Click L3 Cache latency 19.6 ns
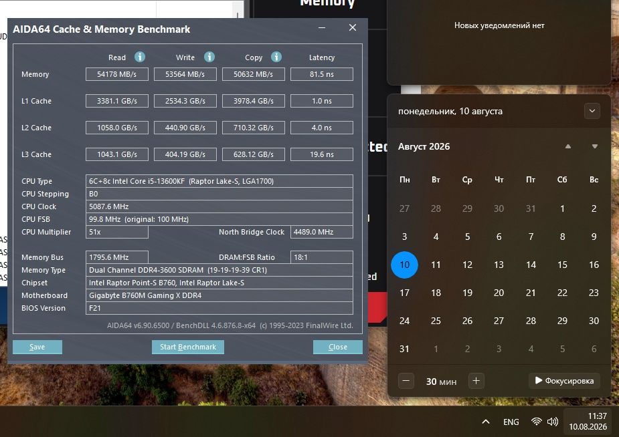 click(x=322, y=154)
